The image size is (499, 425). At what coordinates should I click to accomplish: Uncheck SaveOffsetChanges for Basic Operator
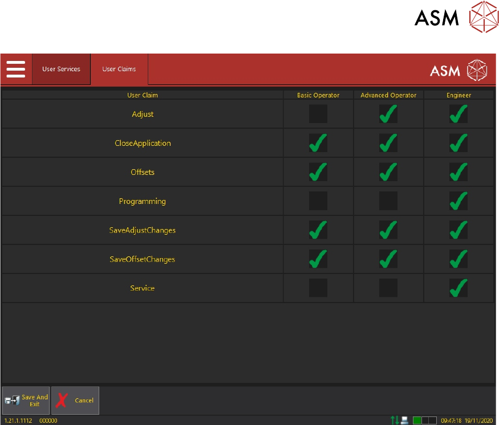coord(318,259)
